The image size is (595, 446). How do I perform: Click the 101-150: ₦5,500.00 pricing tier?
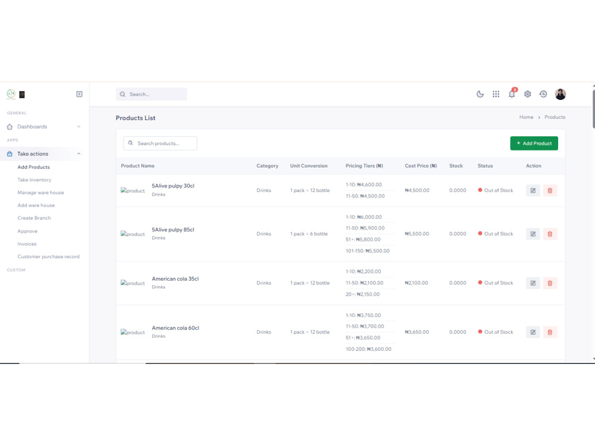[367, 251]
